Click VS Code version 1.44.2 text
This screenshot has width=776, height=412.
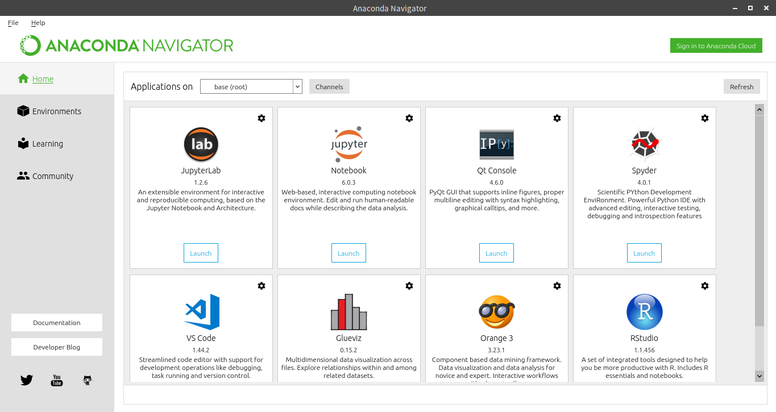[201, 350]
